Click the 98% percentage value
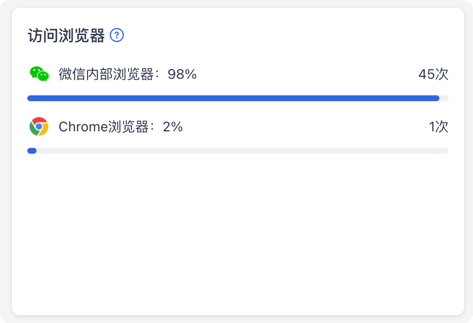 coord(182,74)
